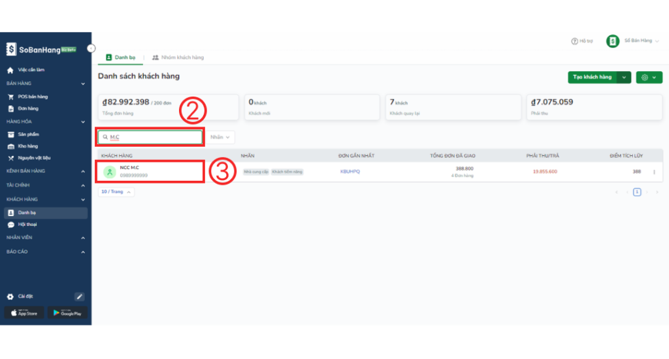Click the ĐƠN GẦN NHẤT column header

pyautogui.click(x=356, y=156)
